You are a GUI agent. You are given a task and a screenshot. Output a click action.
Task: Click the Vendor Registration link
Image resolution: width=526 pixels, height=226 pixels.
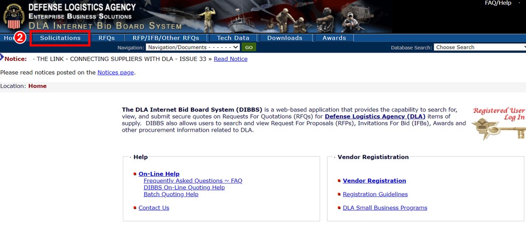tap(374, 181)
